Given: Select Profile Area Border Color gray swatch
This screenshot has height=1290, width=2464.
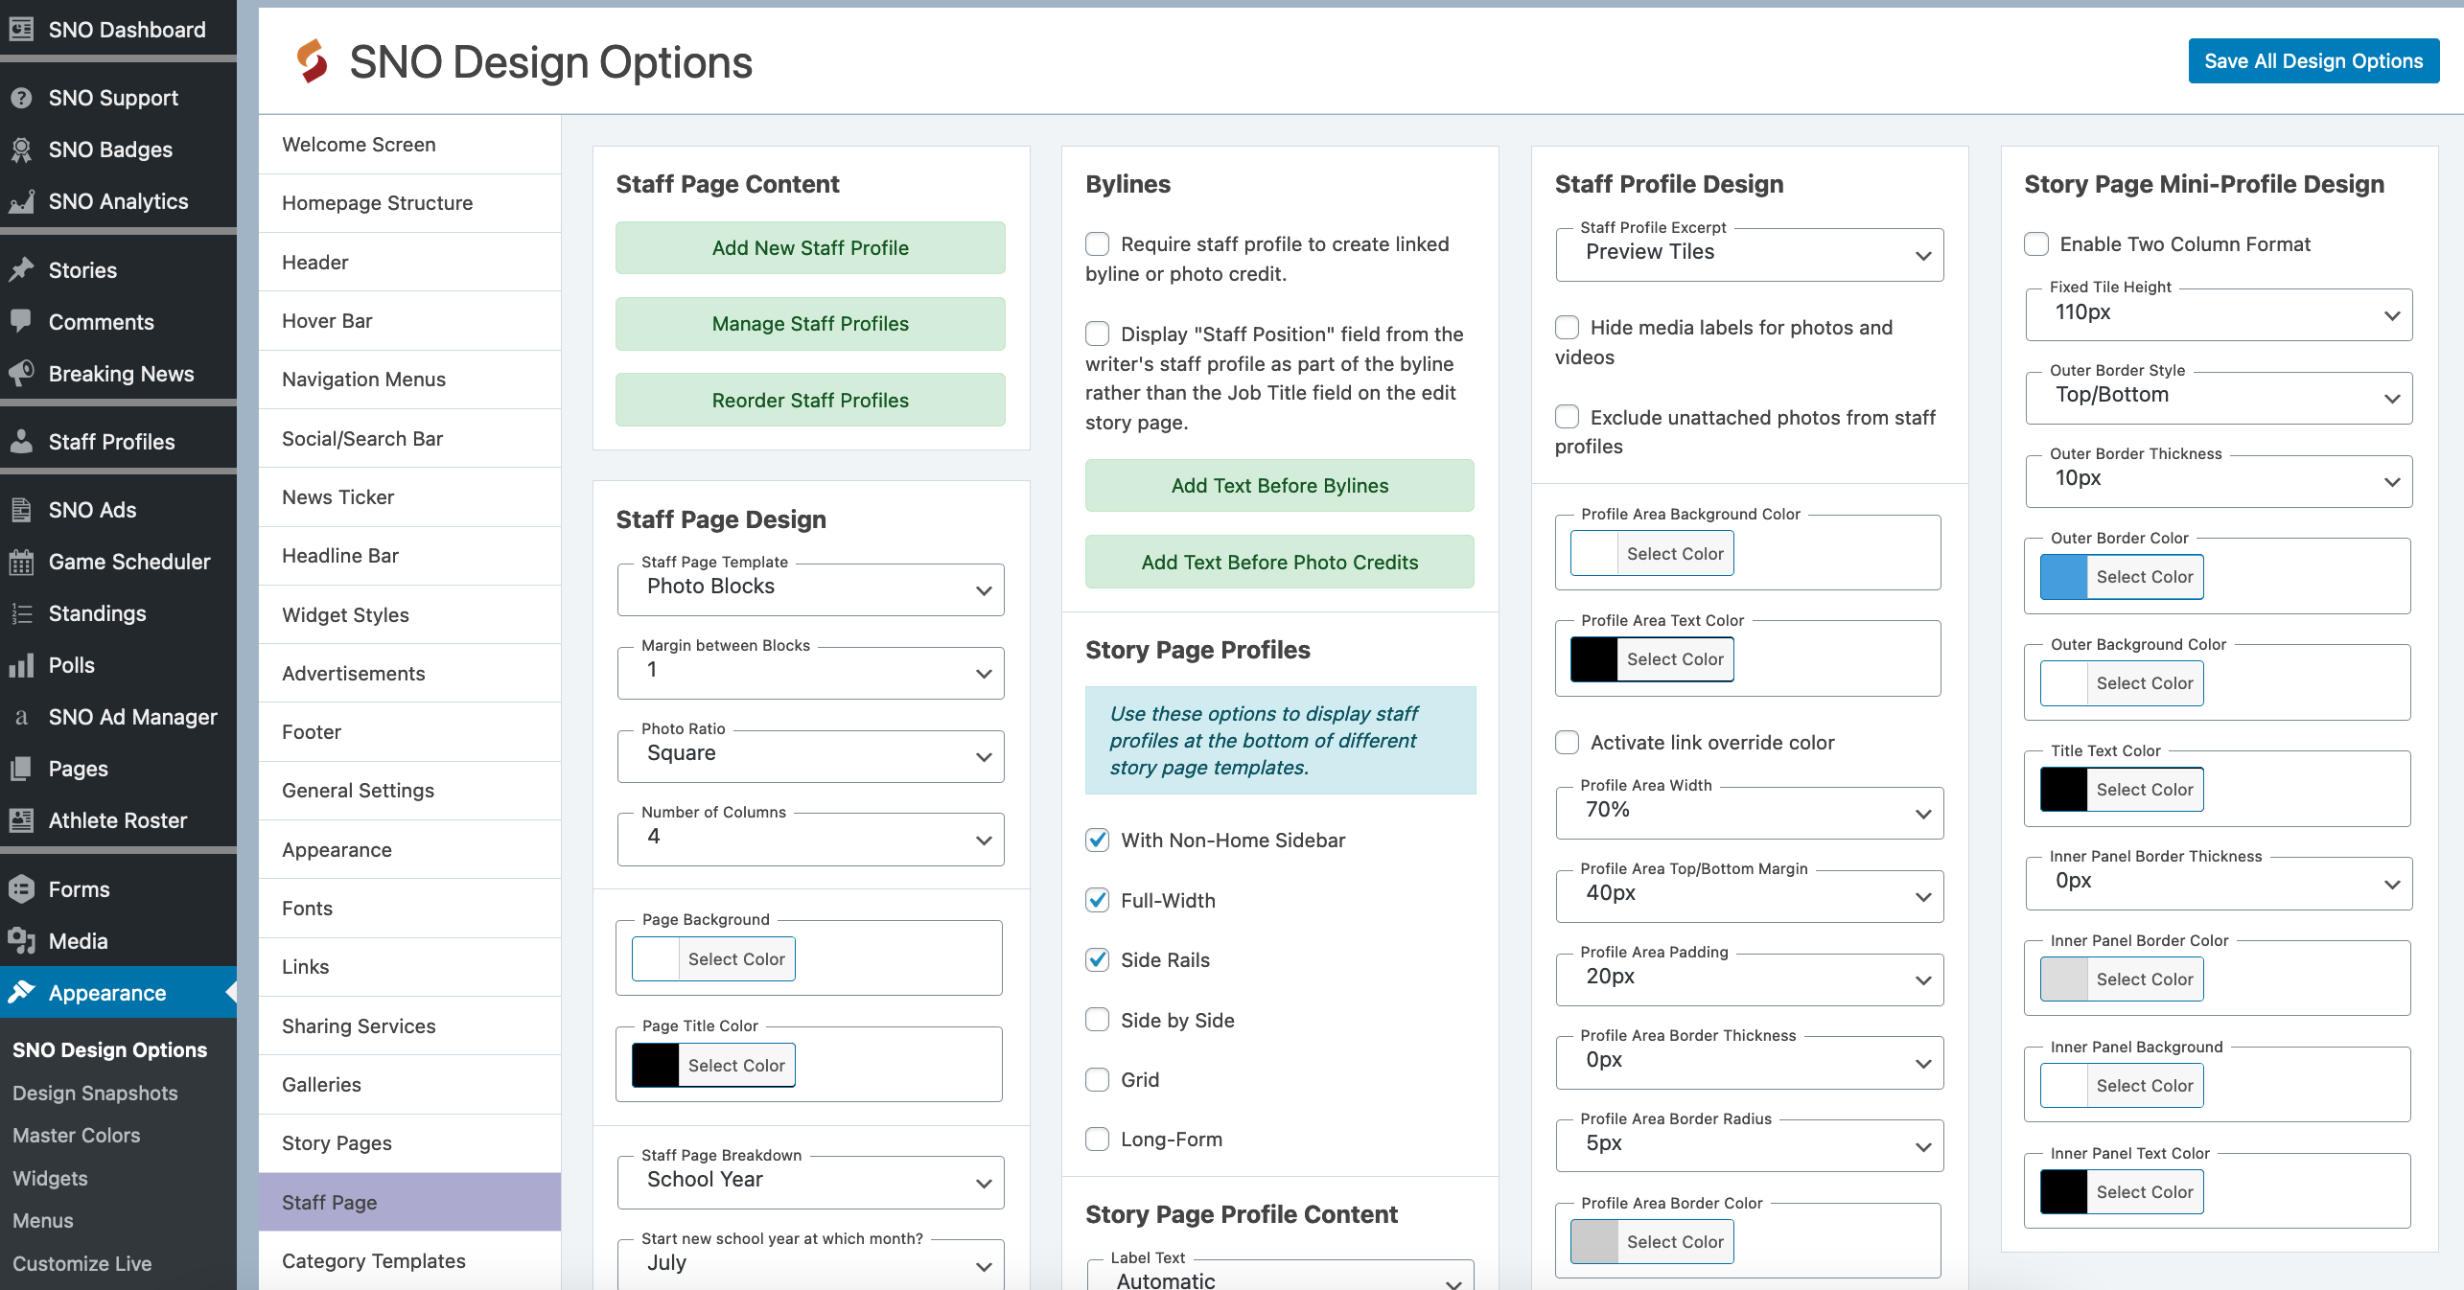Looking at the screenshot, I should [1594, 1242].
